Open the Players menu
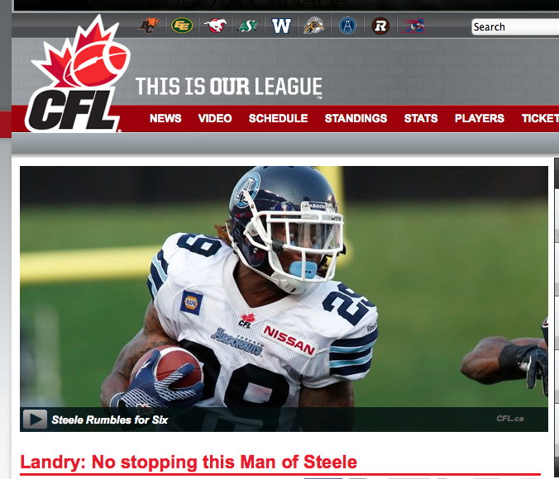559x479 pixels. 479,118
